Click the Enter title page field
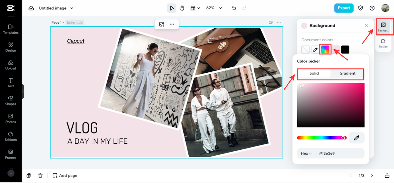This screenshot has height=183, width=394. pos(75,22)
